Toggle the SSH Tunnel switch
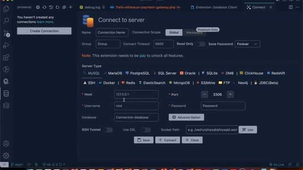 coord(108,130)
